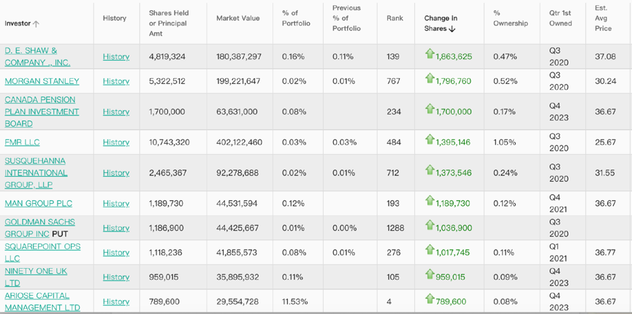Click green up arrow in FMR LLC row
Image resolution: width=632 pixels, height=314 pixels.
[x=430, y=140]
